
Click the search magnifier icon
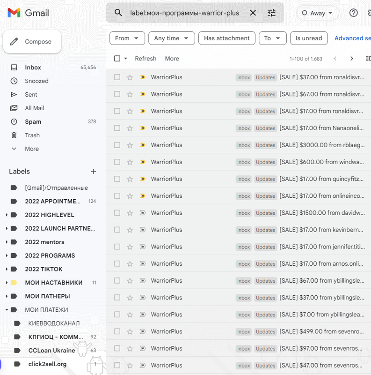tap(118, 13)
